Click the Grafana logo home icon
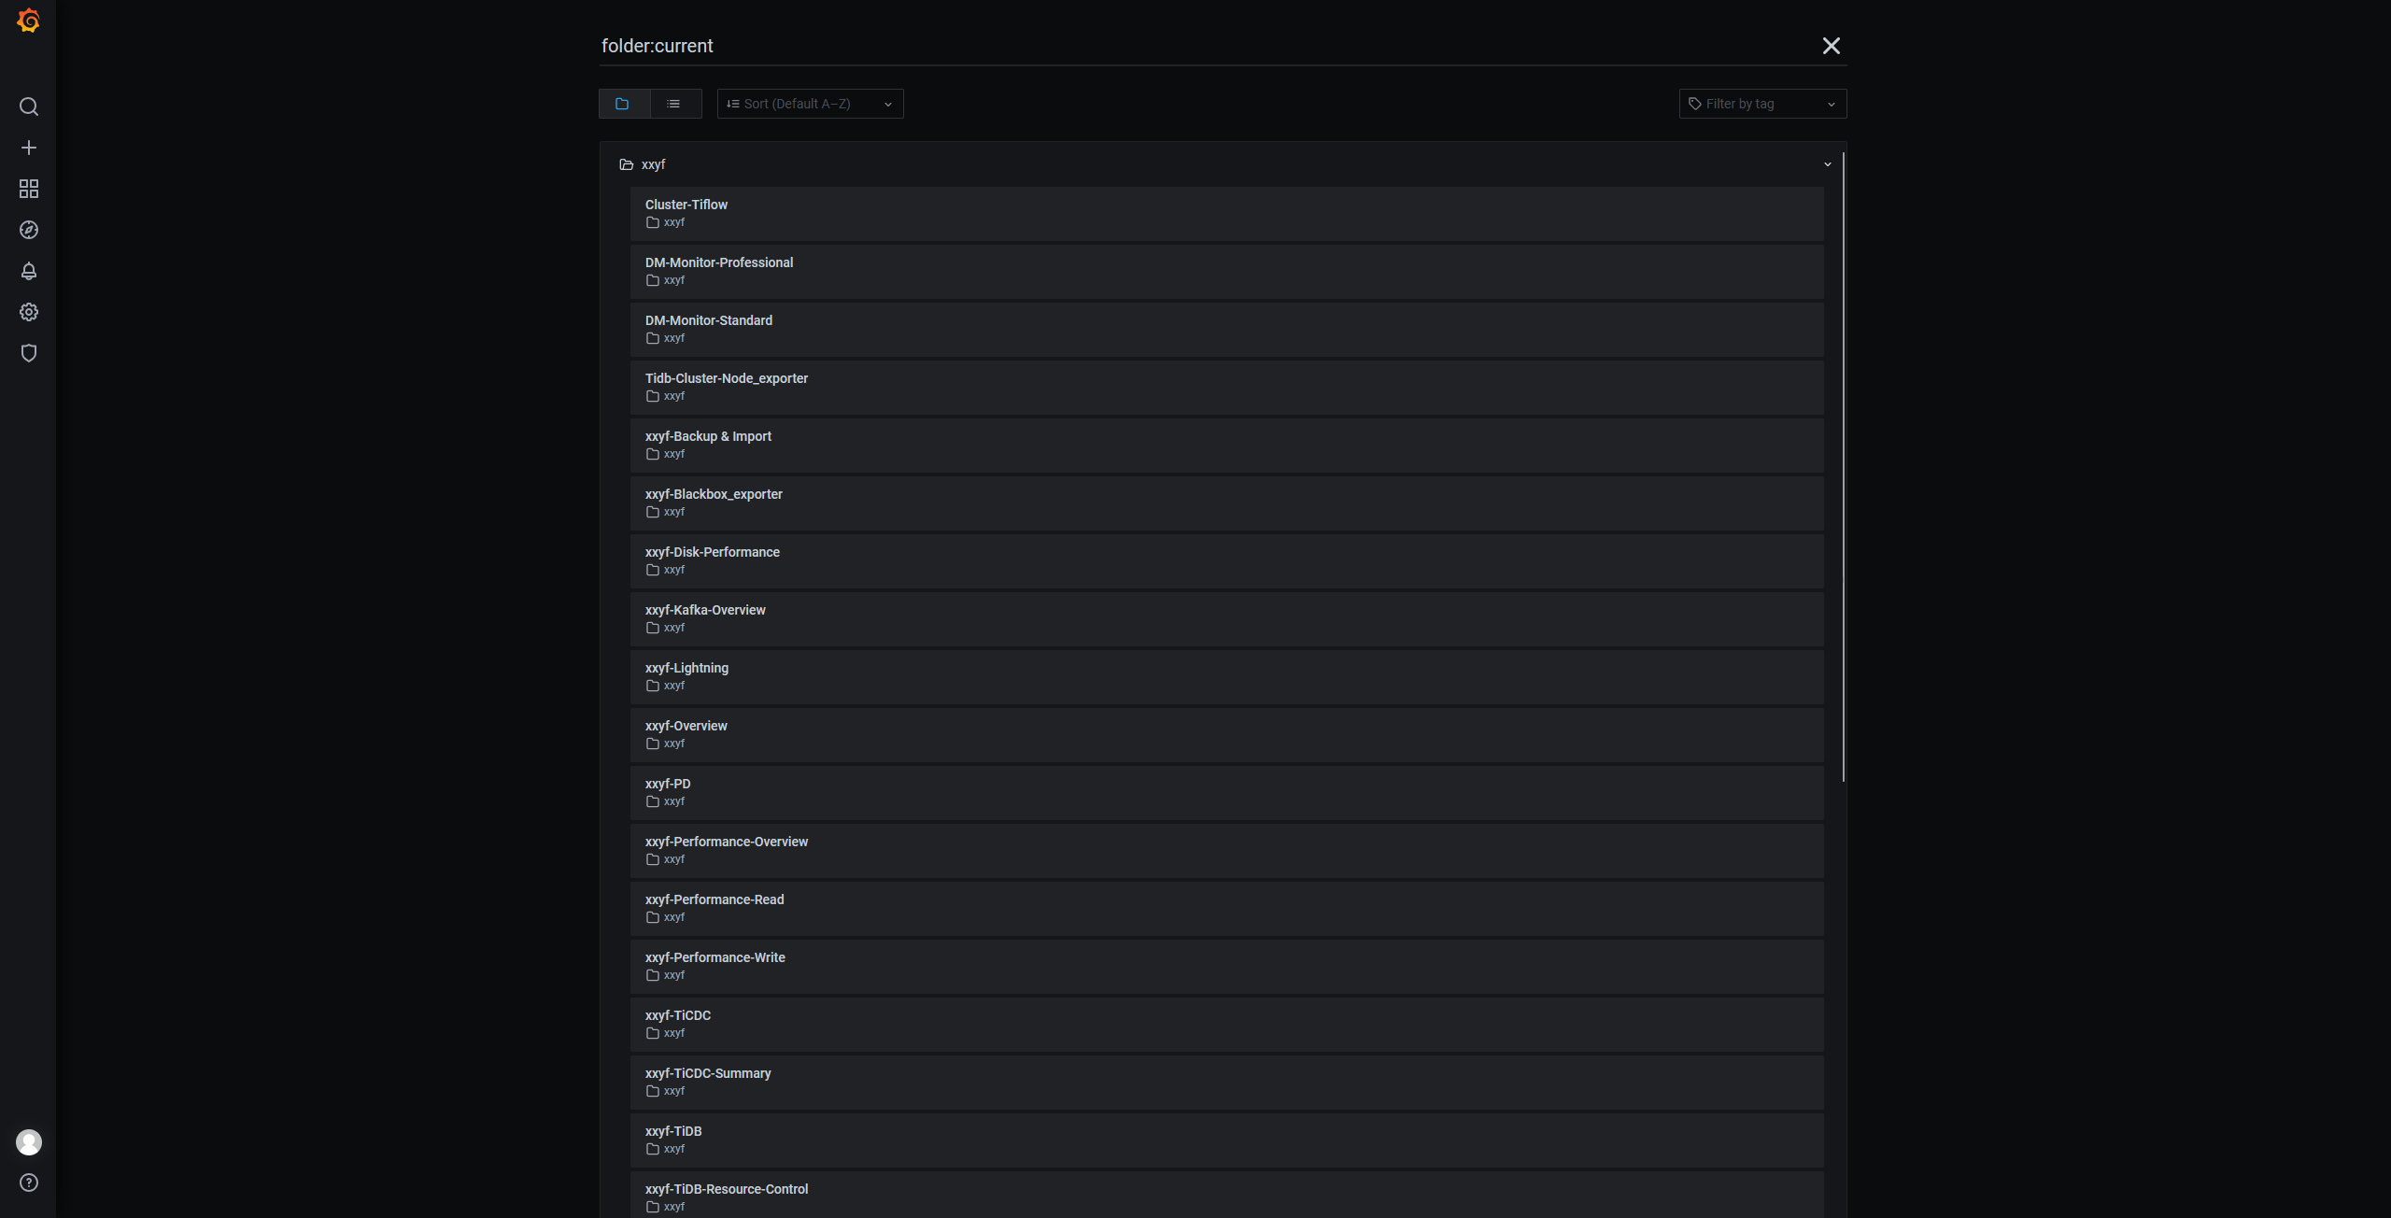 pyautogui.click(x=28, y=21)
